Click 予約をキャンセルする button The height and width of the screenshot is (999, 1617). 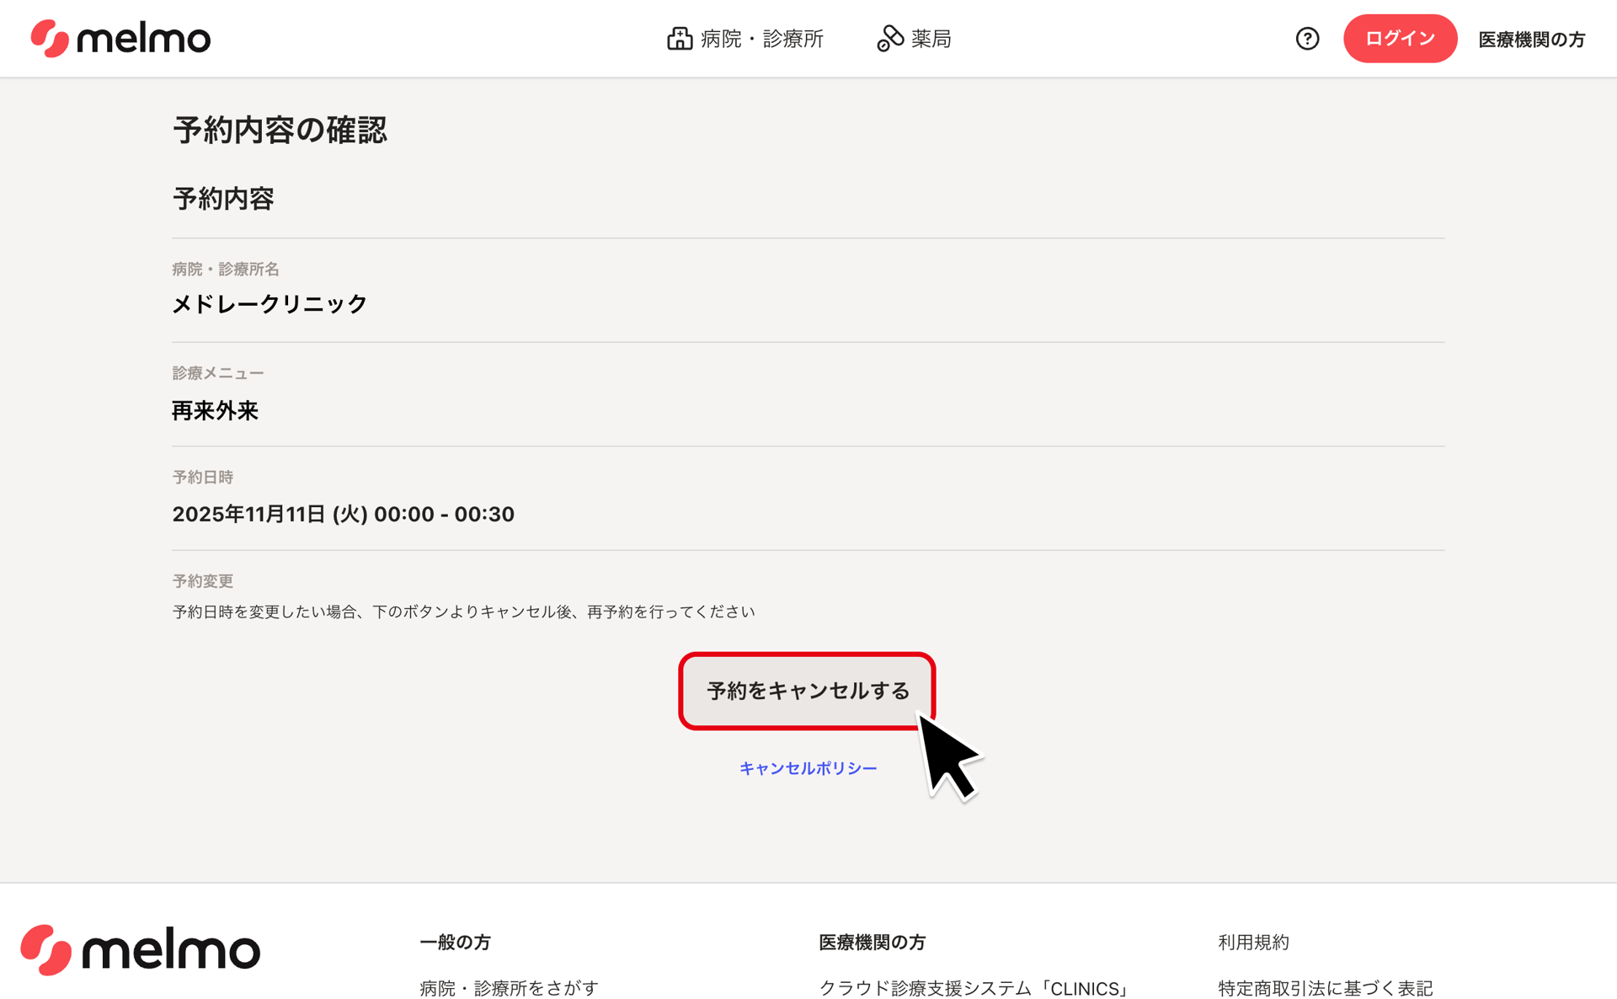807,691
